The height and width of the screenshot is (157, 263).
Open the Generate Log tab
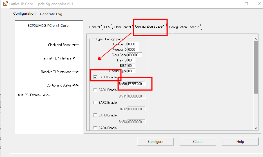(51, 14)
